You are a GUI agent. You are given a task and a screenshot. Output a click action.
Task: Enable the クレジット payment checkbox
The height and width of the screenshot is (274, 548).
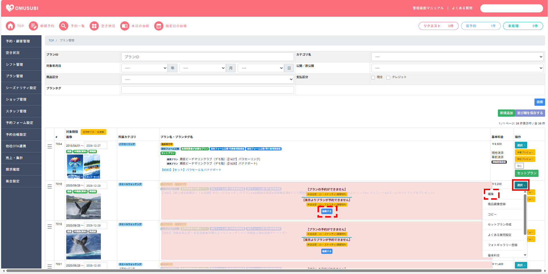point(388,78)
